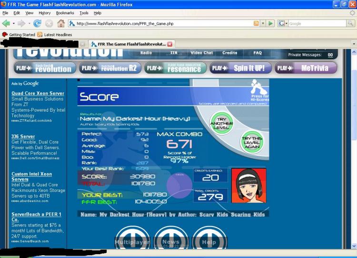Open the Tools menu
357x258 pixels.
[x=84, y=13]
